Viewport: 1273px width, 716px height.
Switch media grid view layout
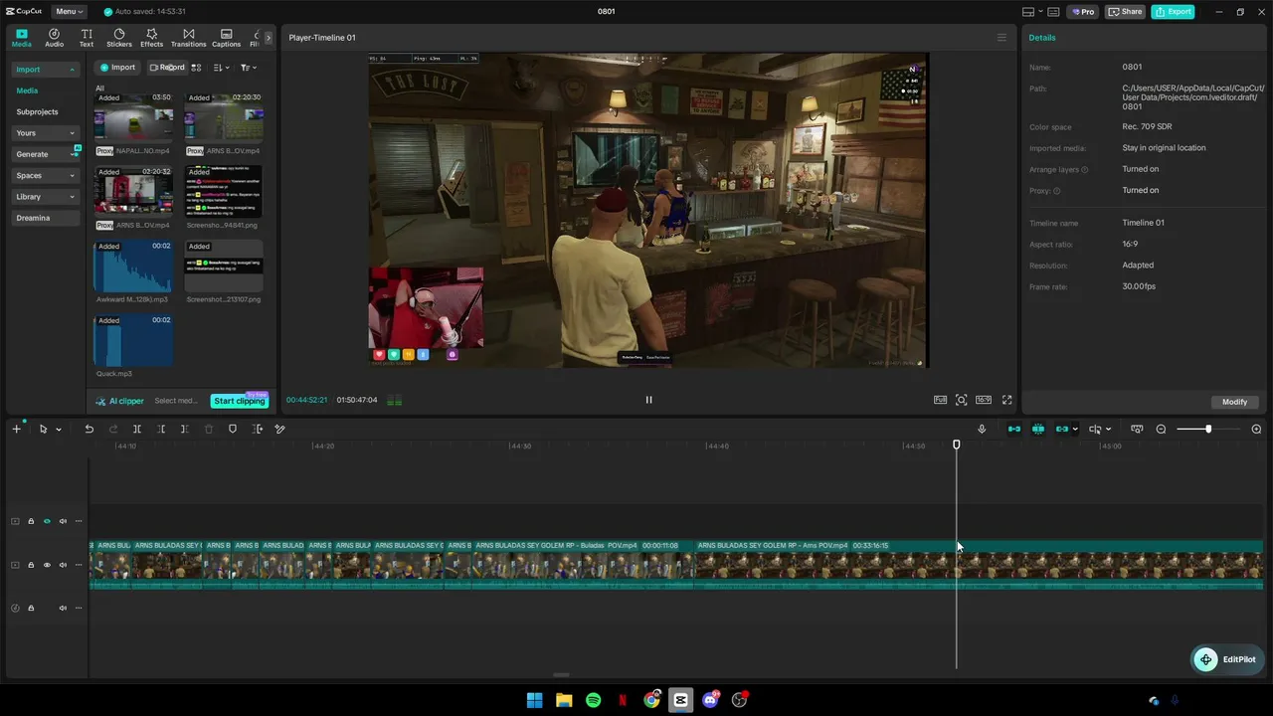click(x=196, y=68)
